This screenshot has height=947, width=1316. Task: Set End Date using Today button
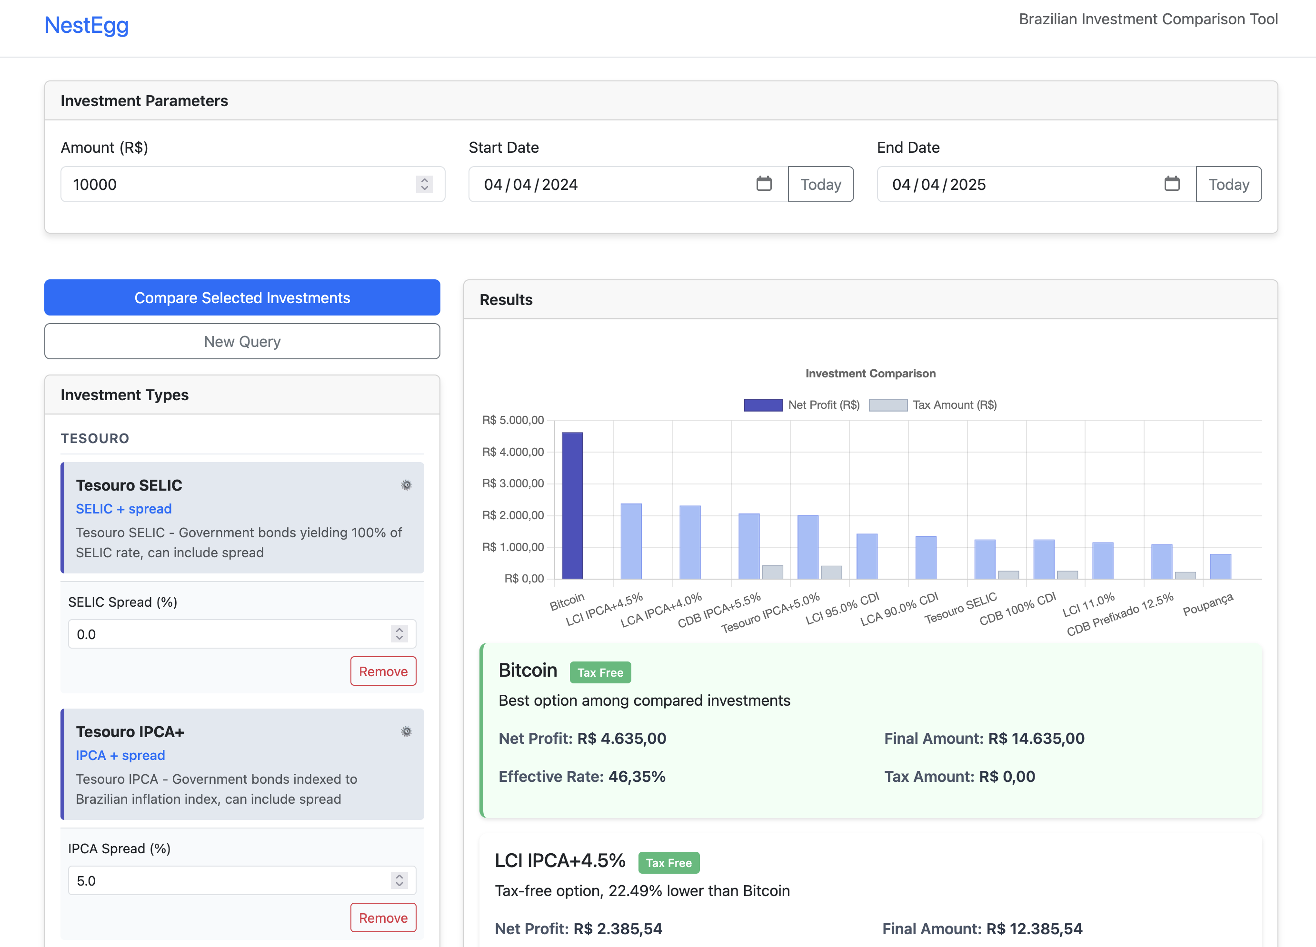pyautogui.click(x=1228, y=185)
